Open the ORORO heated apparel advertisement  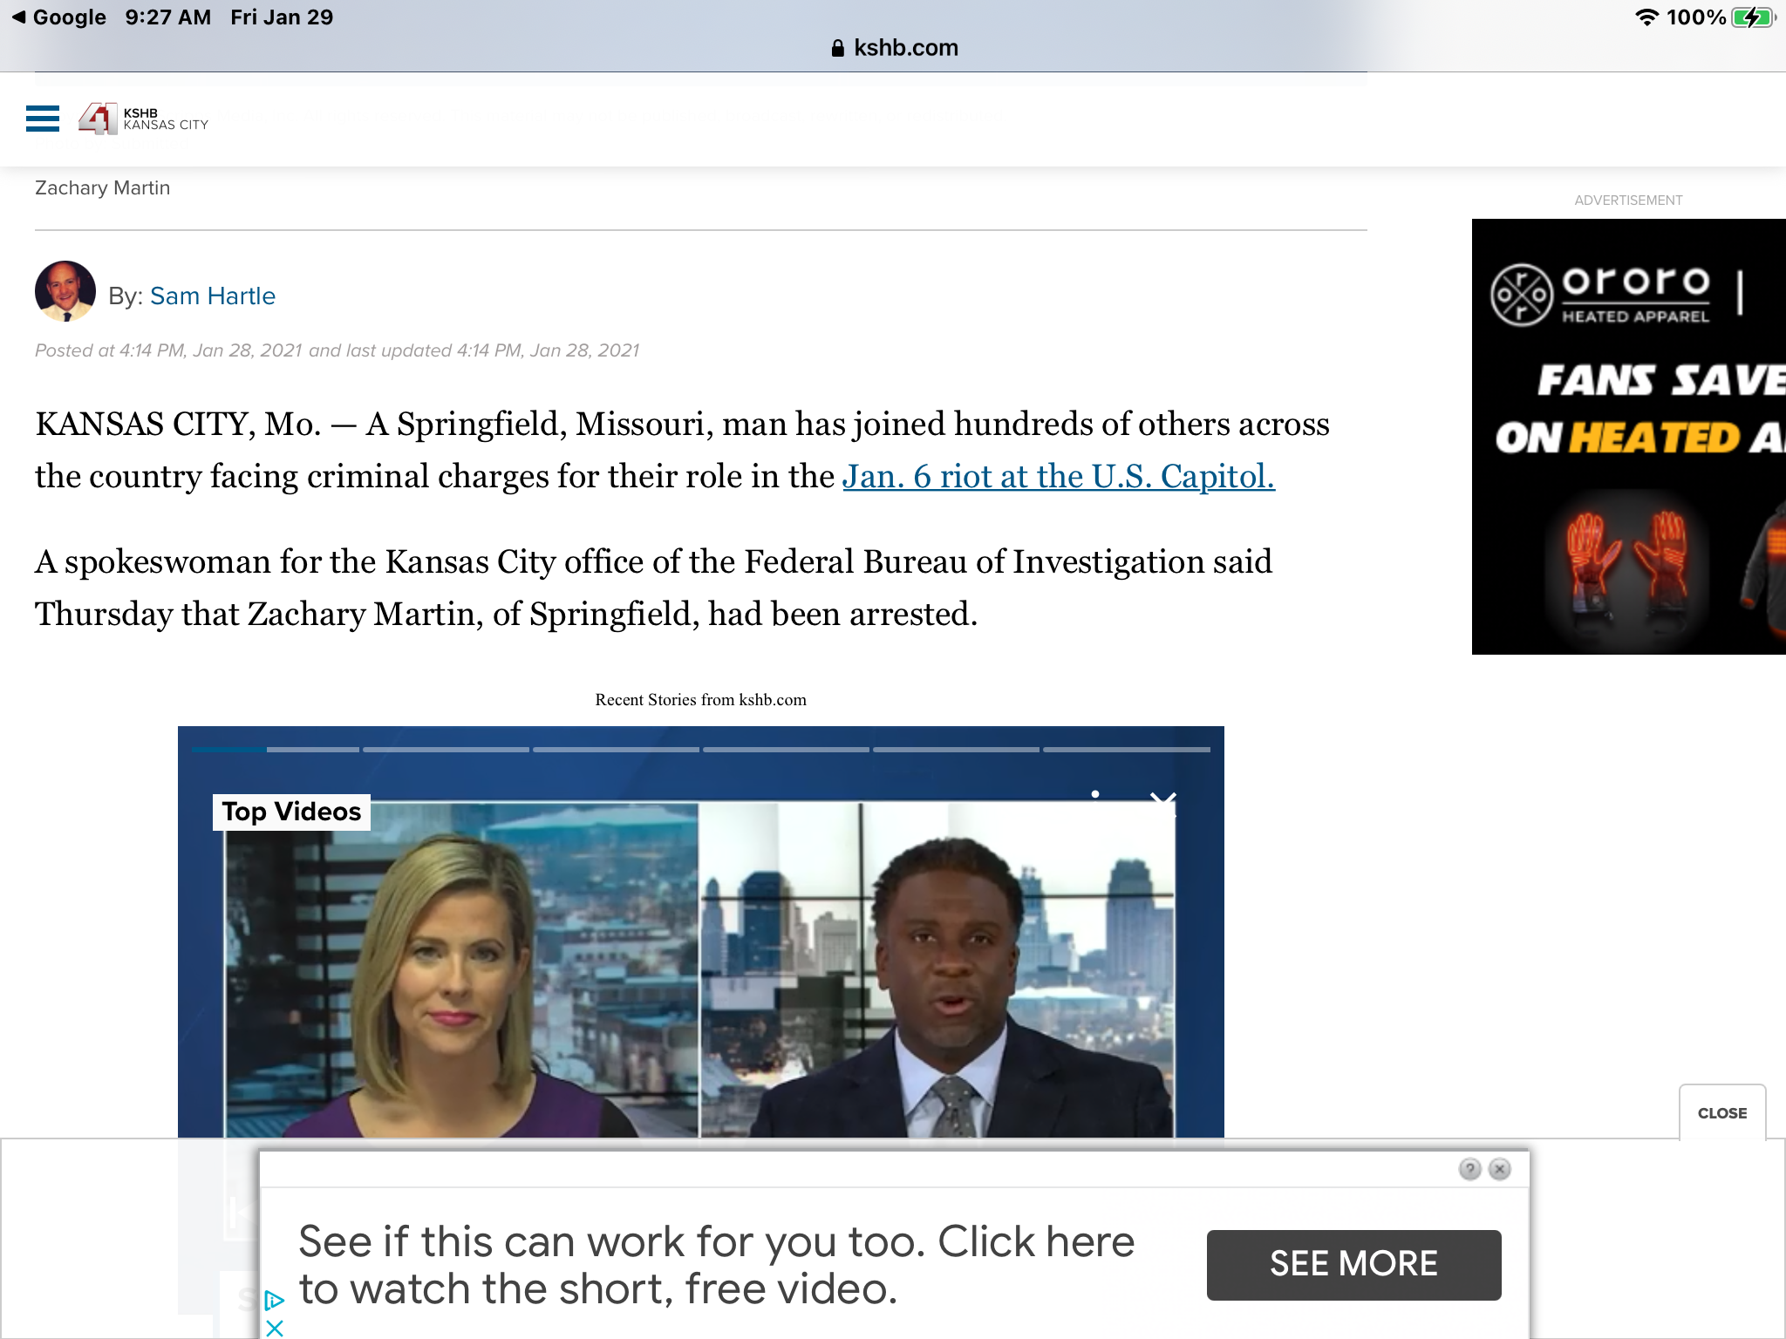(x=1628, y=436)
